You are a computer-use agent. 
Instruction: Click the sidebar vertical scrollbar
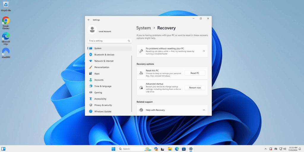click(x=132, y=84)
